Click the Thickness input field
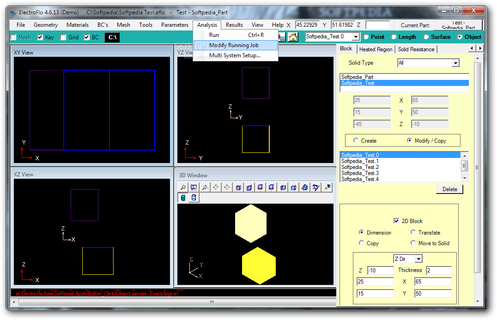 tap(438, 271)
